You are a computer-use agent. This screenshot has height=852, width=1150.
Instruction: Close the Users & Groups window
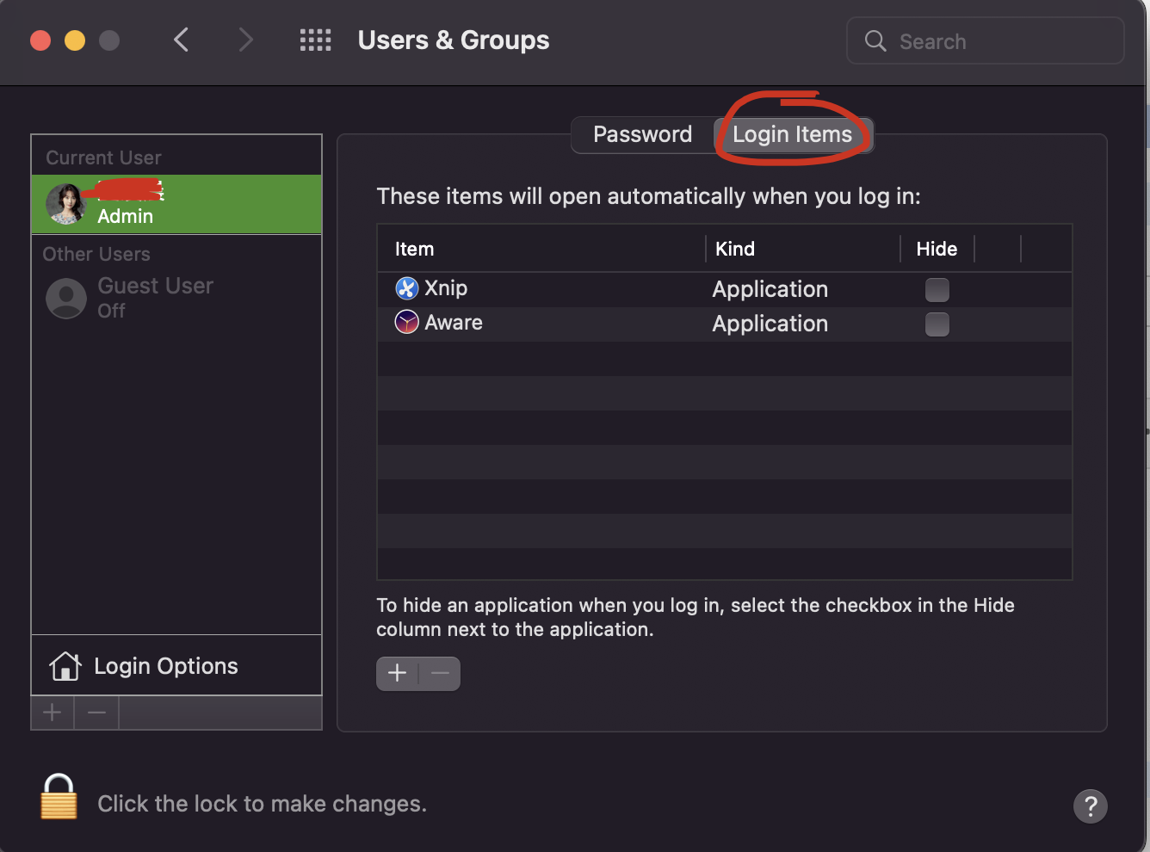pos(40,40)
